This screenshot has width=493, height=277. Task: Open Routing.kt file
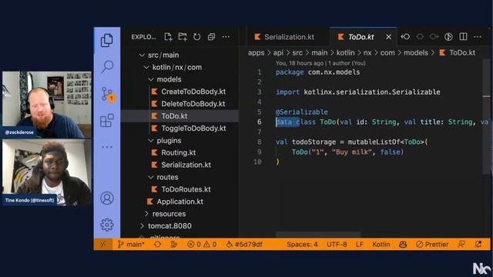pyautogui.click(x=178, y=152)
